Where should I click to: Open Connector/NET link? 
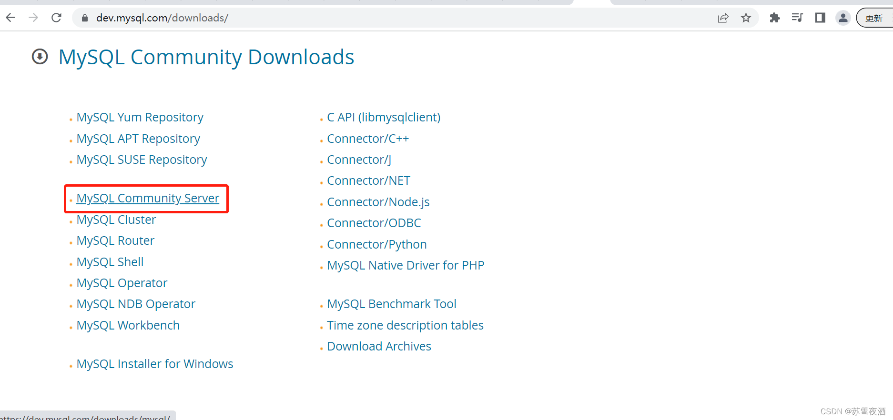[x=369, y=180]
